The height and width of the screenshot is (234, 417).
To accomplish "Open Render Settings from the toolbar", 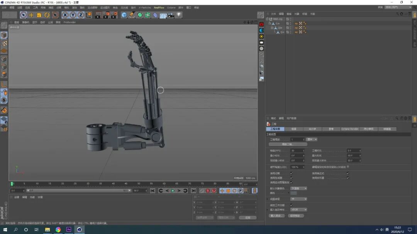I will pos(114,15).
